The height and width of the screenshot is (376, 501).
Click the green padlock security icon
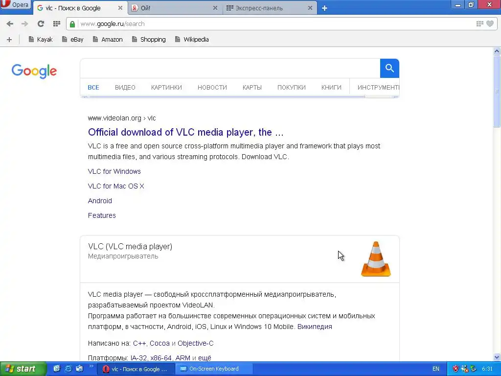[72, 24]
